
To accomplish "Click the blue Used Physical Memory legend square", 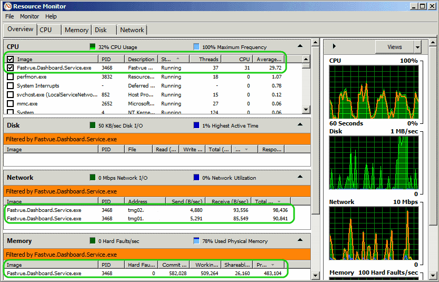I will pos(197,240).
